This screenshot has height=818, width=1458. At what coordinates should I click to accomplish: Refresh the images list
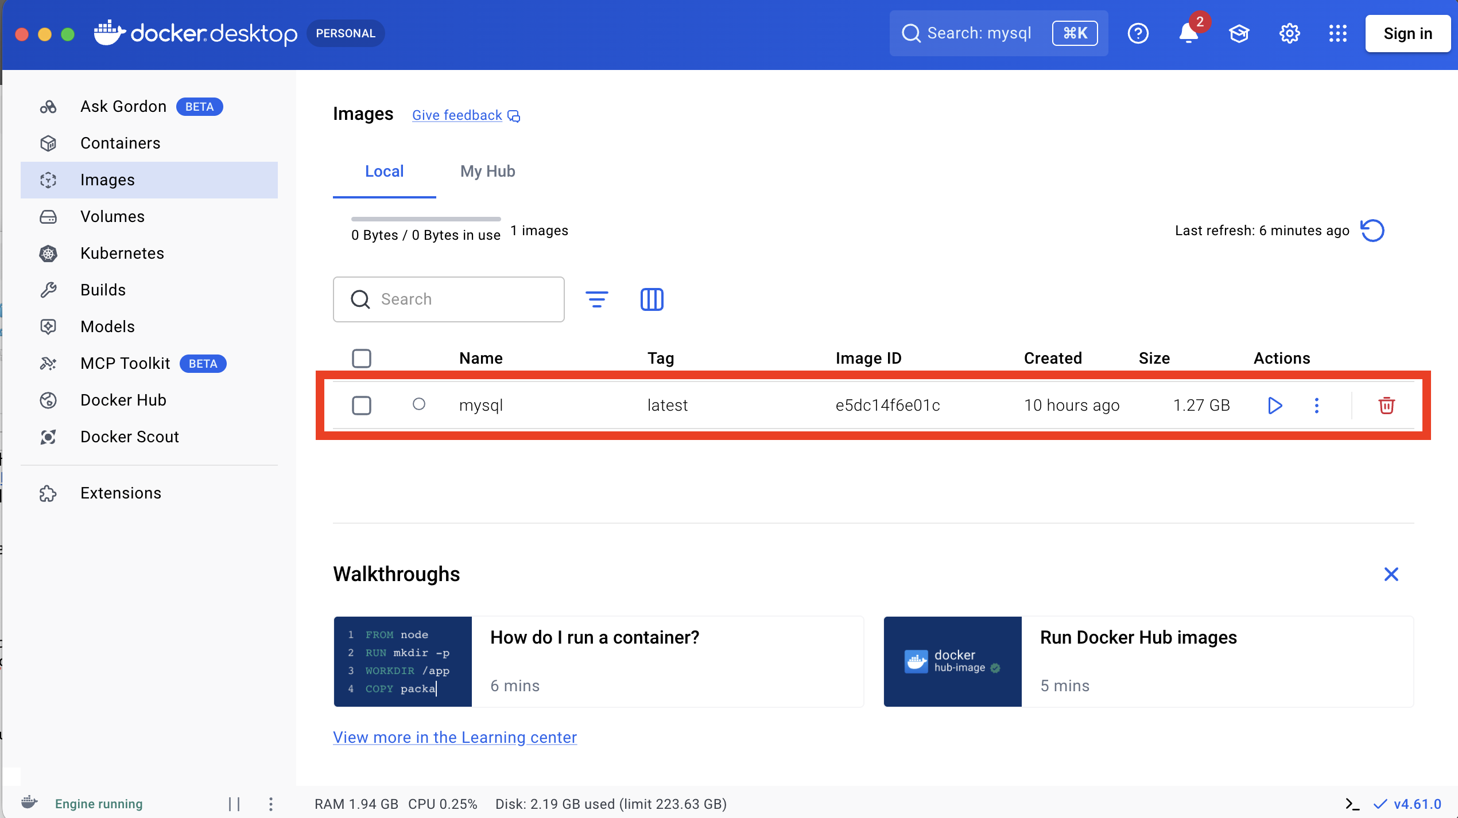click(1372, 231)
